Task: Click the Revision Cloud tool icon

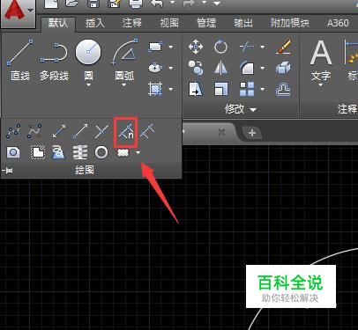Action: pyautogui.click(x=123, y=152)
